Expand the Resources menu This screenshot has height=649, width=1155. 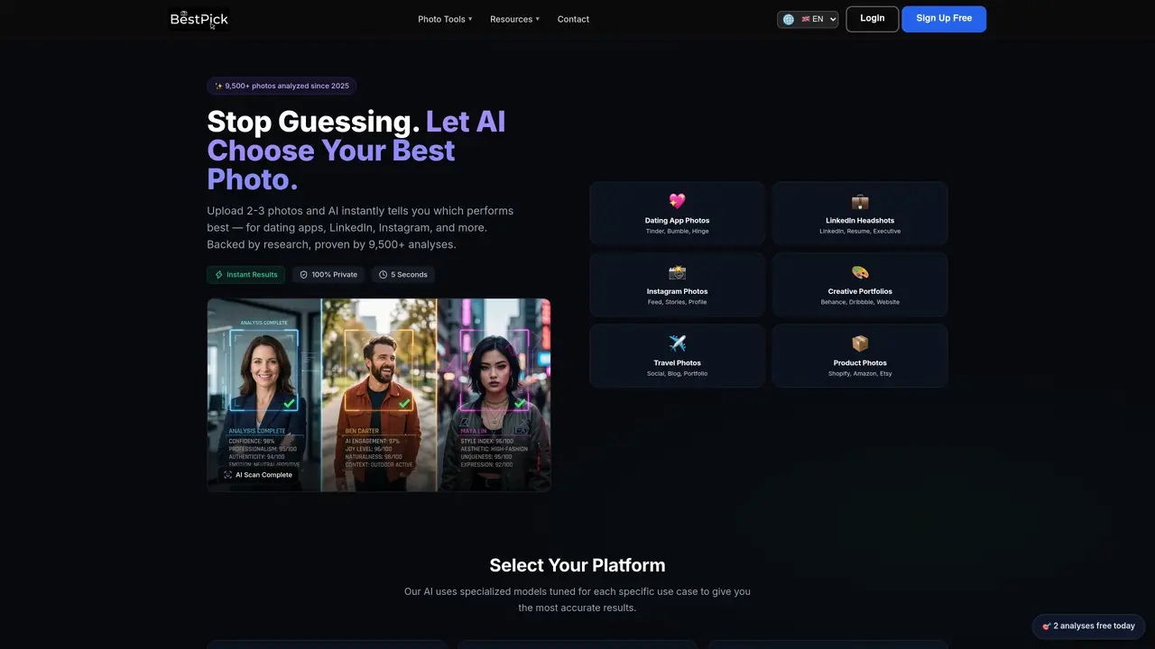[x=514, y=19]
